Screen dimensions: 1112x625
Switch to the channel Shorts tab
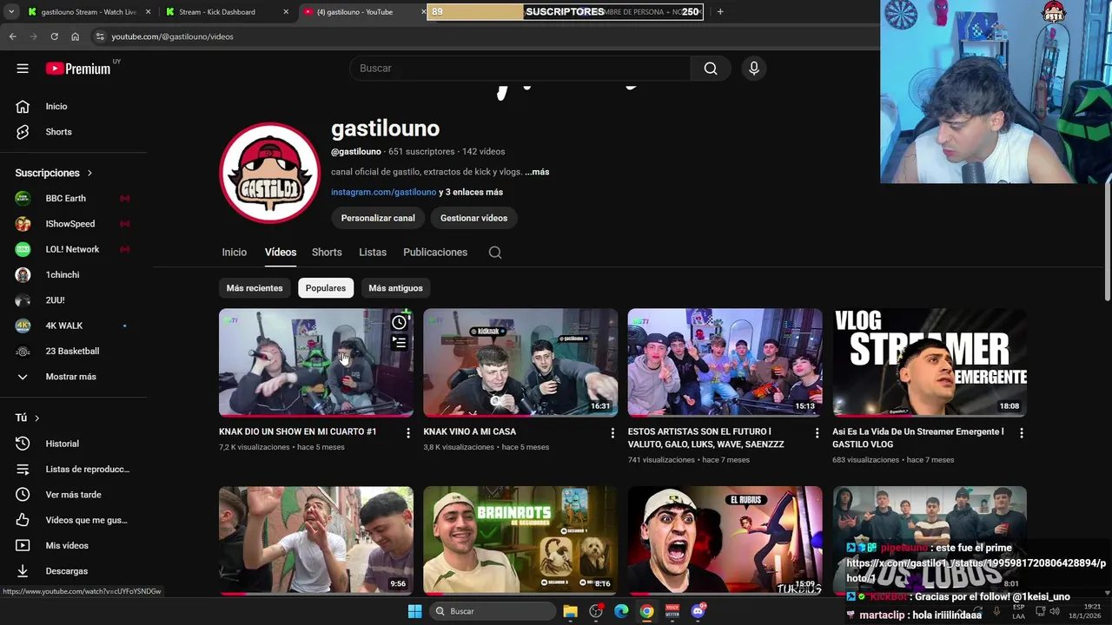(x=327, y=253)
